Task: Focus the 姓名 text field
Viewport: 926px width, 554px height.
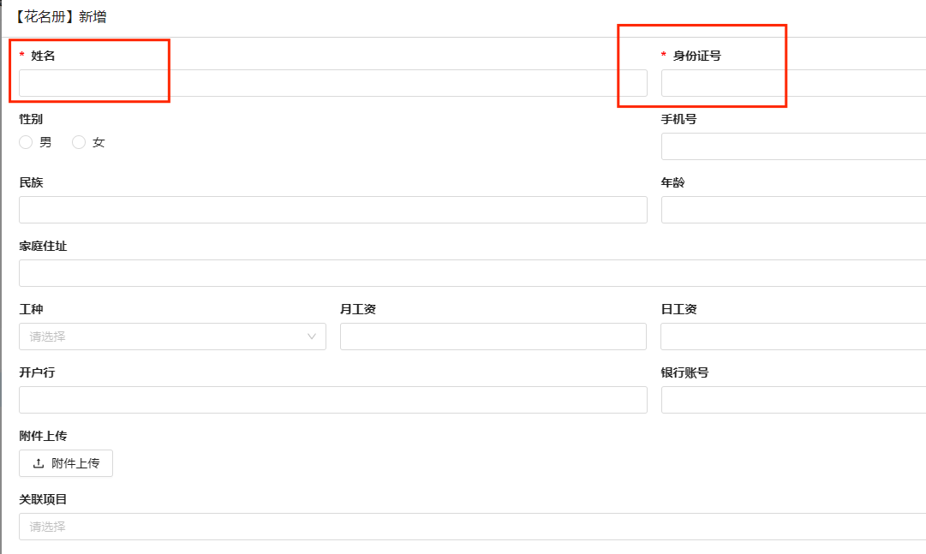Action: 332,83
